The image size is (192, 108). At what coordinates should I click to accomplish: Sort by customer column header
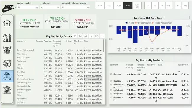coord(21,41)
